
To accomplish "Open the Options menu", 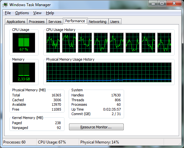I will [22, 13].
